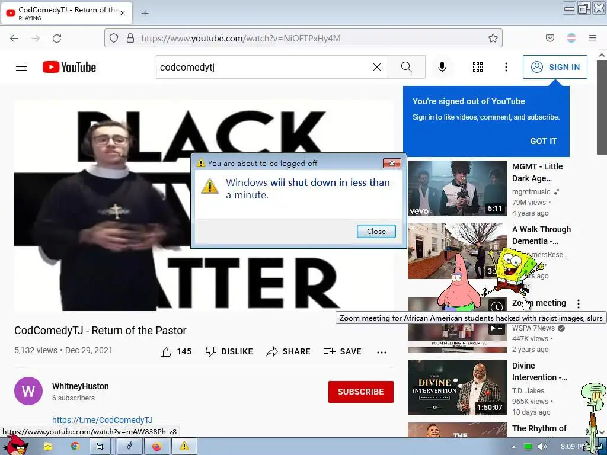Viewport: 607px width, 455px height.
Task: Click the page vertical scrollbar thumb
Action: click(602, 107)
